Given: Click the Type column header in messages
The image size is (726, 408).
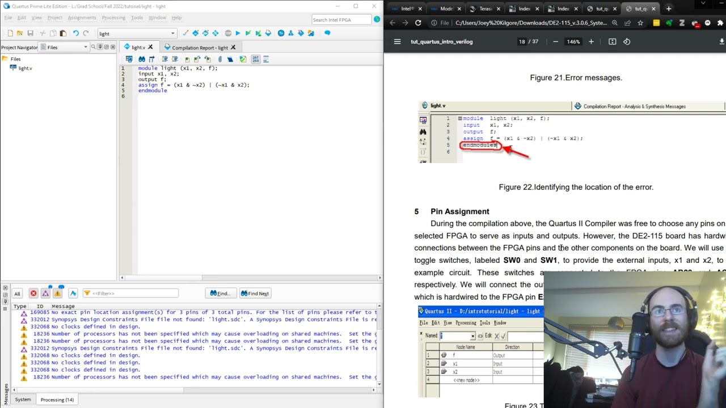Looking at the screenshot, I should coord(20,306).
